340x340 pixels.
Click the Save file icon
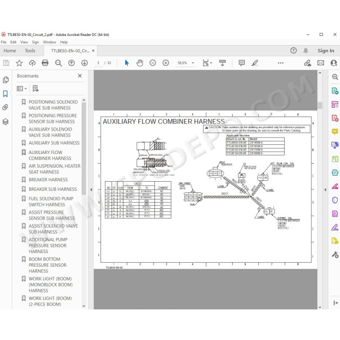click(6, 63)
